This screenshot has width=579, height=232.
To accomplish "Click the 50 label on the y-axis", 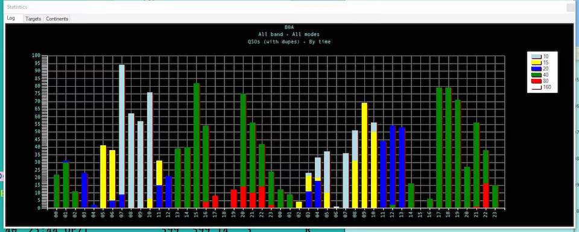I will pos(37,132).
